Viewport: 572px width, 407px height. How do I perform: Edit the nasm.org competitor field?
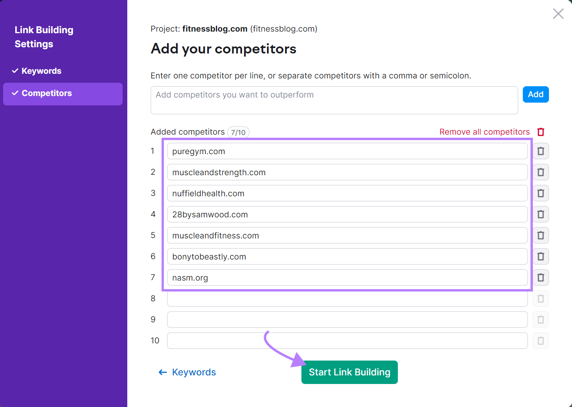(x=347, y=277)
